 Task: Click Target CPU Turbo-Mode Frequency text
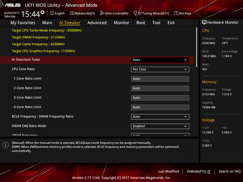tap(47, 30)
